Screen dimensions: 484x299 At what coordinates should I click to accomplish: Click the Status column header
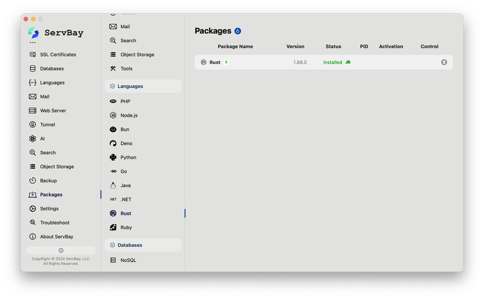pos(333,46)
